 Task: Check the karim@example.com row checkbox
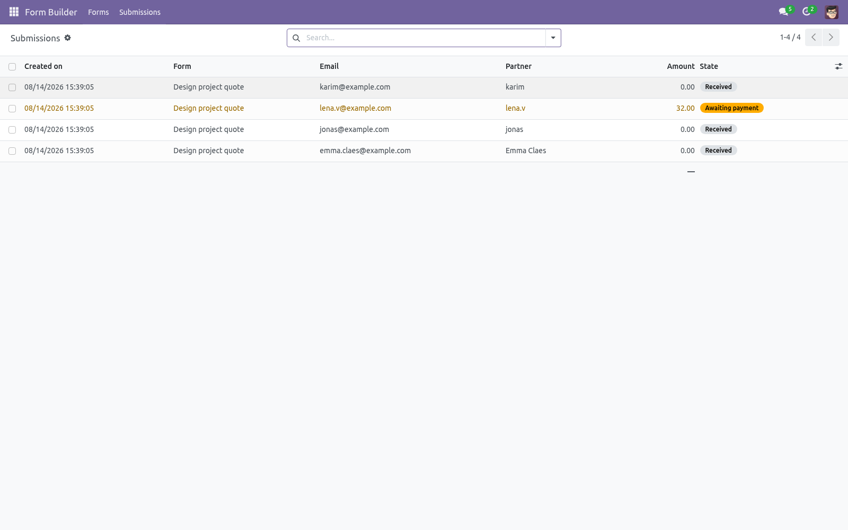pyautogui.click(x=12, y=87)
